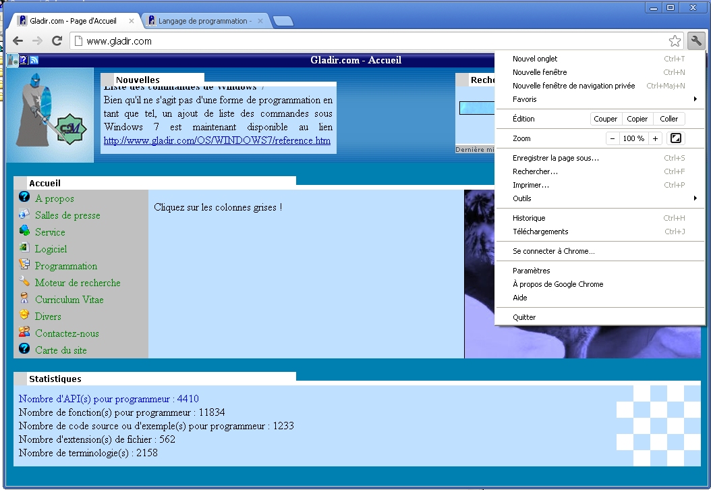This screenshot has height=490, width=711.
Task: Switch to the Gladir.com - Page d'Accueil tab
Action: (x=73, y=21)
